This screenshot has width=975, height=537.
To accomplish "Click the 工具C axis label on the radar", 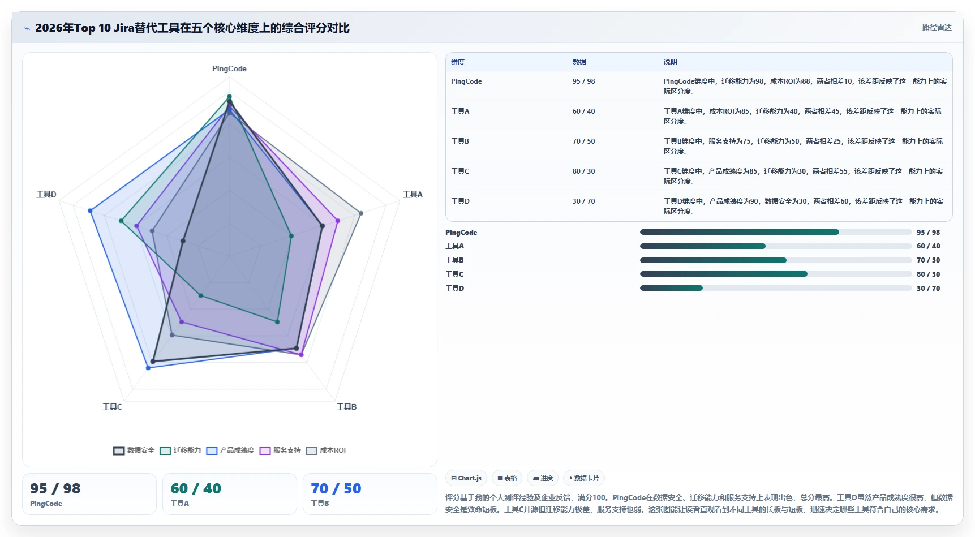I will 112,407.
